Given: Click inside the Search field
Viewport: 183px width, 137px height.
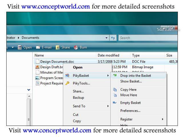Looking at the screenshot, I should tap(148, 38).
